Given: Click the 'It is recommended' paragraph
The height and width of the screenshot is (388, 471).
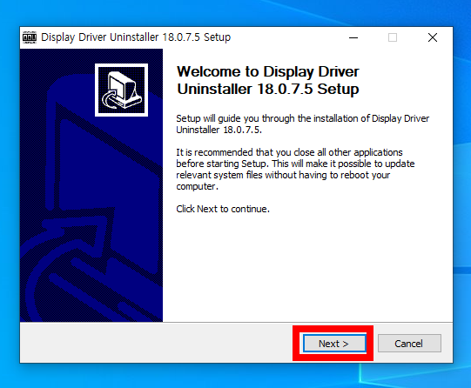Looking at the screenshot, I should pyautogui.click(x=295, y=170).
